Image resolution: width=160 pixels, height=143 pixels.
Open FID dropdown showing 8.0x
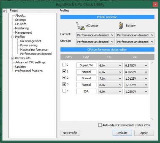(110, 85)
